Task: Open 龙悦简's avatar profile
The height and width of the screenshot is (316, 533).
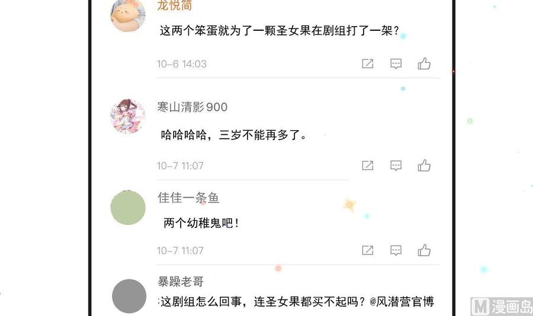Action: pyautogui.click(x=128, y=14)
